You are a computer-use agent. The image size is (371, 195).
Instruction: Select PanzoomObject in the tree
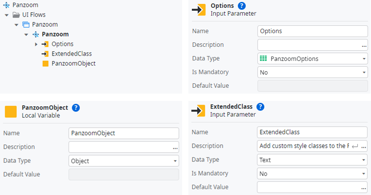coord(73,63)
